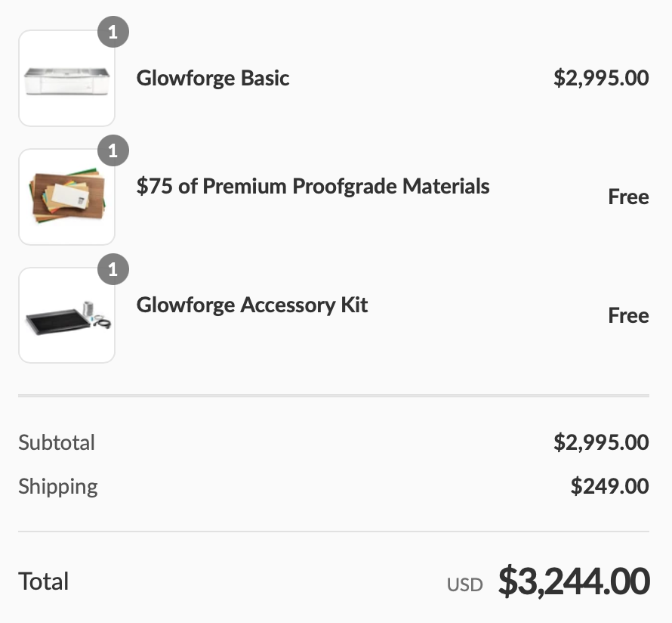Viewport: 672px width, 623px height.
Task: Click the Subtotal label
Action: click(57, 442)
